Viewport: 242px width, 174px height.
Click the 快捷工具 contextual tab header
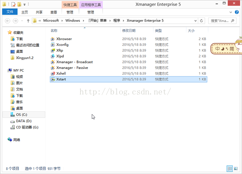(x=70, y=5)
